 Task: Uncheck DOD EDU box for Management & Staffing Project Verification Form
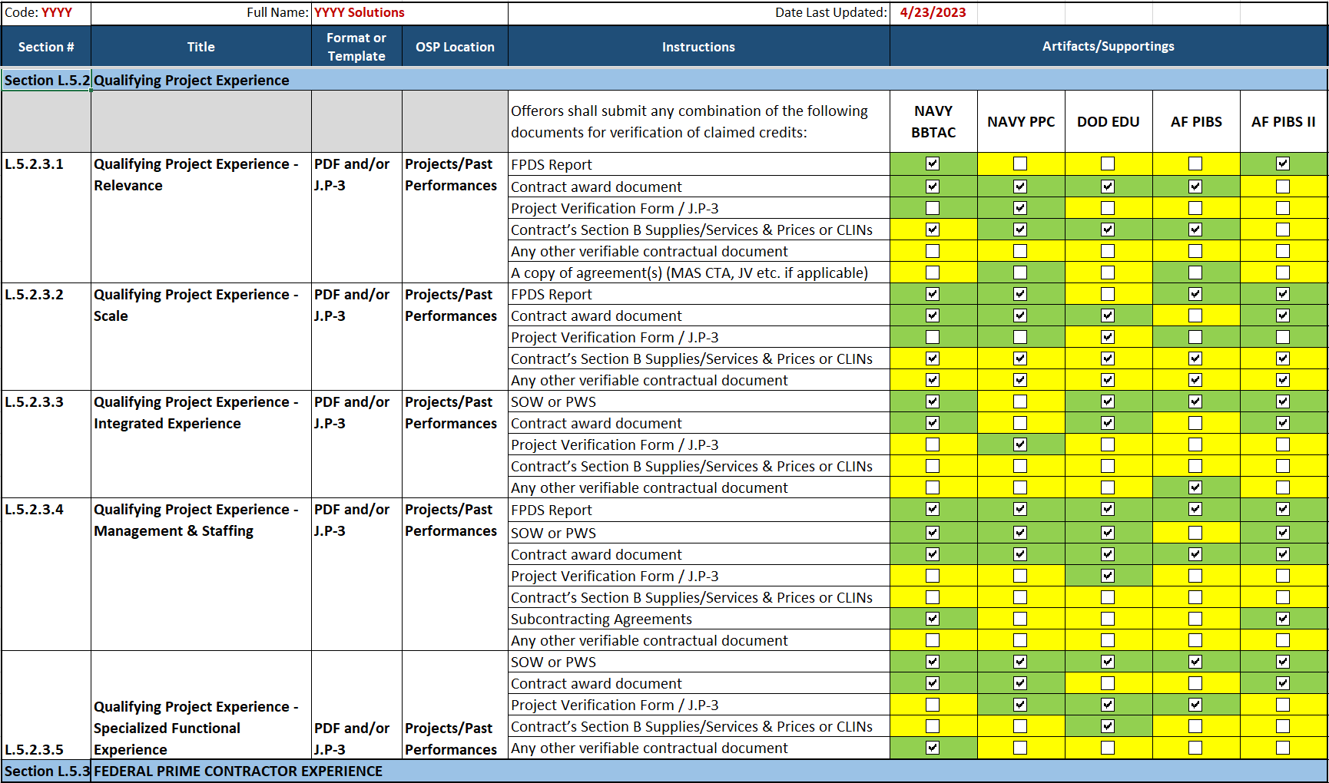(x=1108, y=576)
